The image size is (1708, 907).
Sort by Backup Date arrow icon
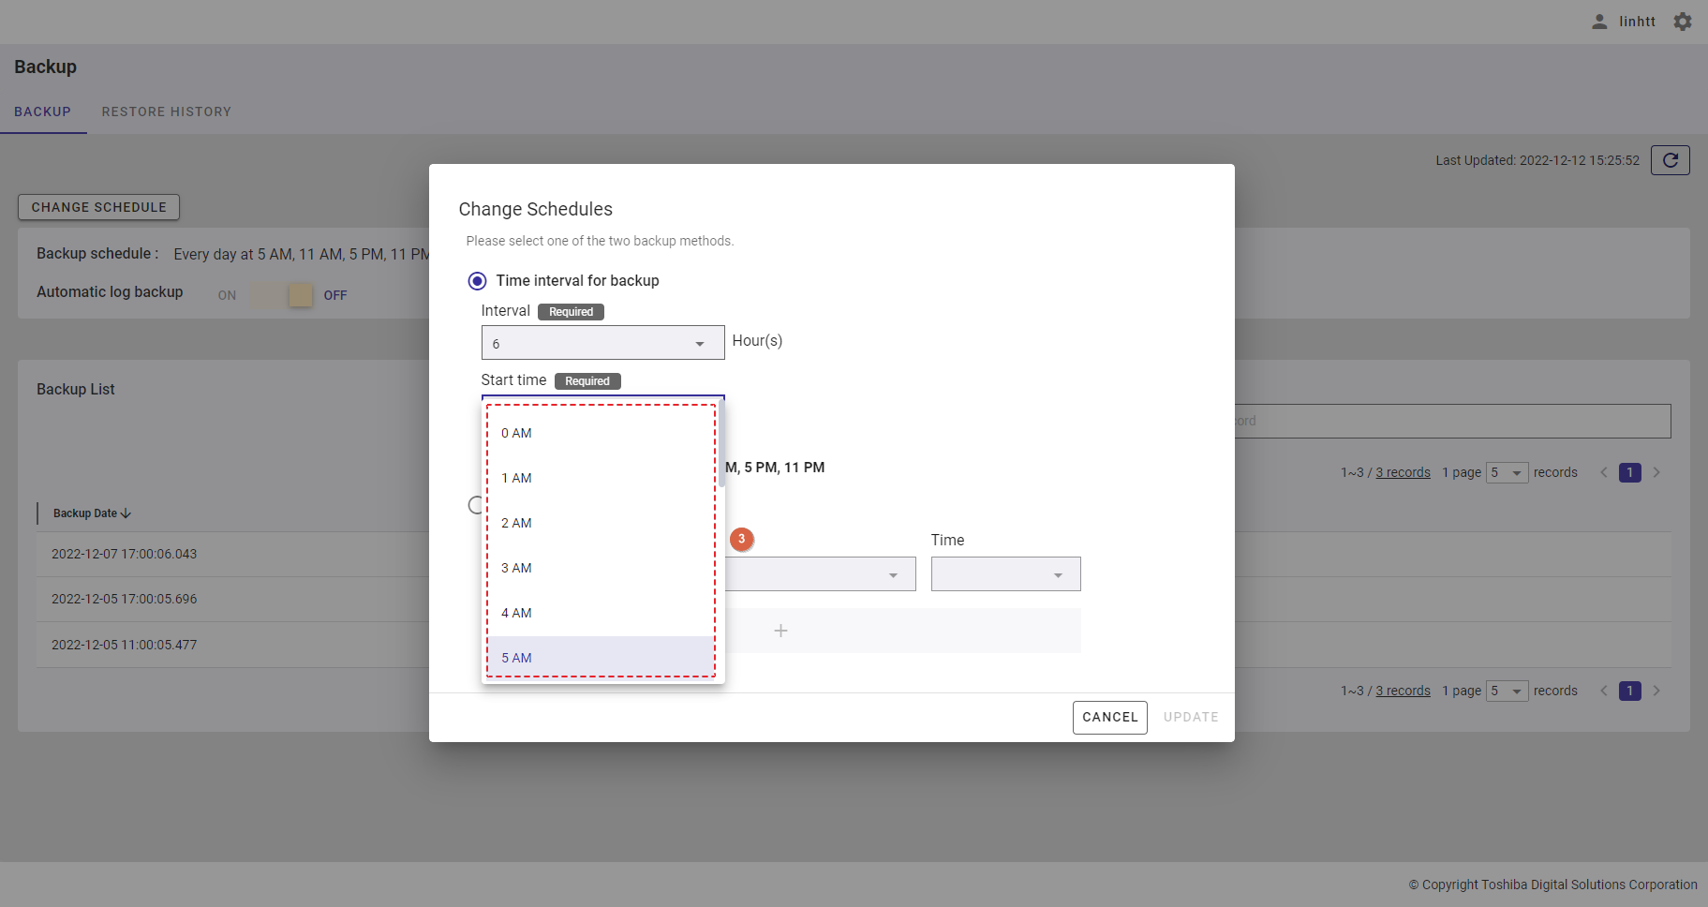(126, 513)
